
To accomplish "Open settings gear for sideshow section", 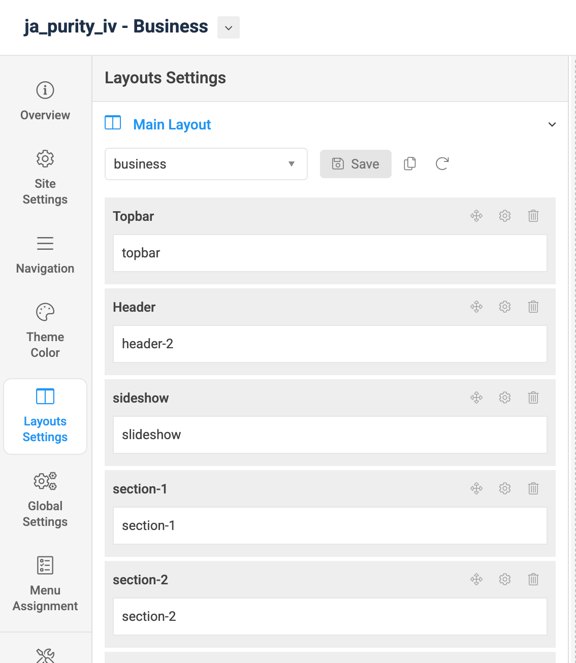I will (x=505, y=397).
